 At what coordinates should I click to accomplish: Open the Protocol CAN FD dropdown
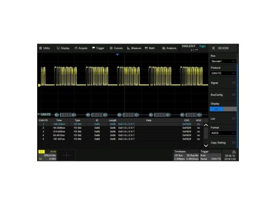click(x=223, y=73)
